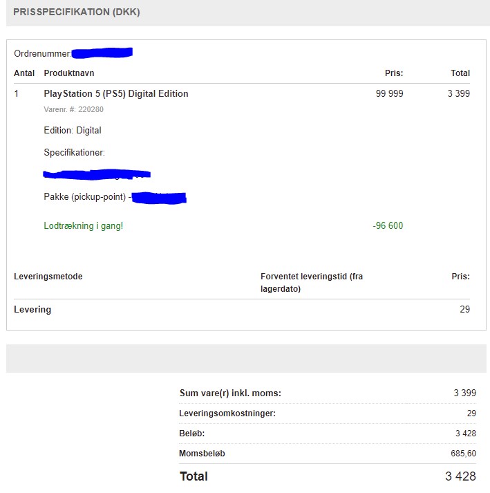Click the Momsbeløb value 685,60
The width and height of the screenshot is (490, 493).
click(462, 454)
